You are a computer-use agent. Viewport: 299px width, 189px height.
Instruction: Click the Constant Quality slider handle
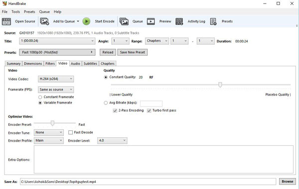tap(220, 85)
